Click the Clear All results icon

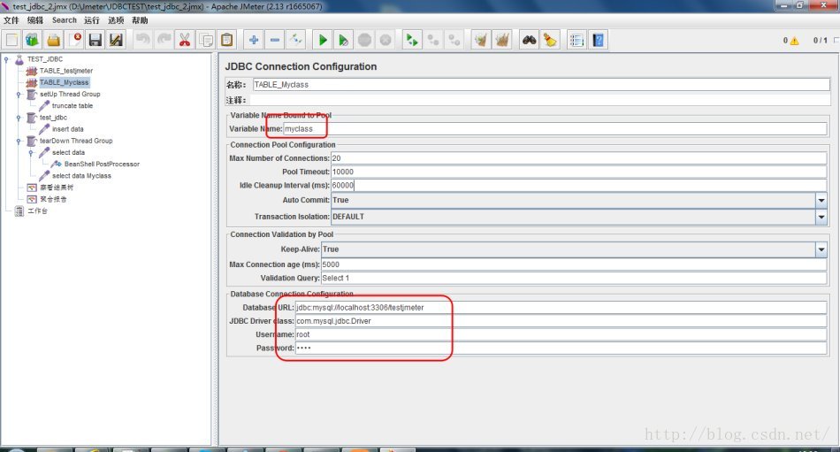point(502,40)
